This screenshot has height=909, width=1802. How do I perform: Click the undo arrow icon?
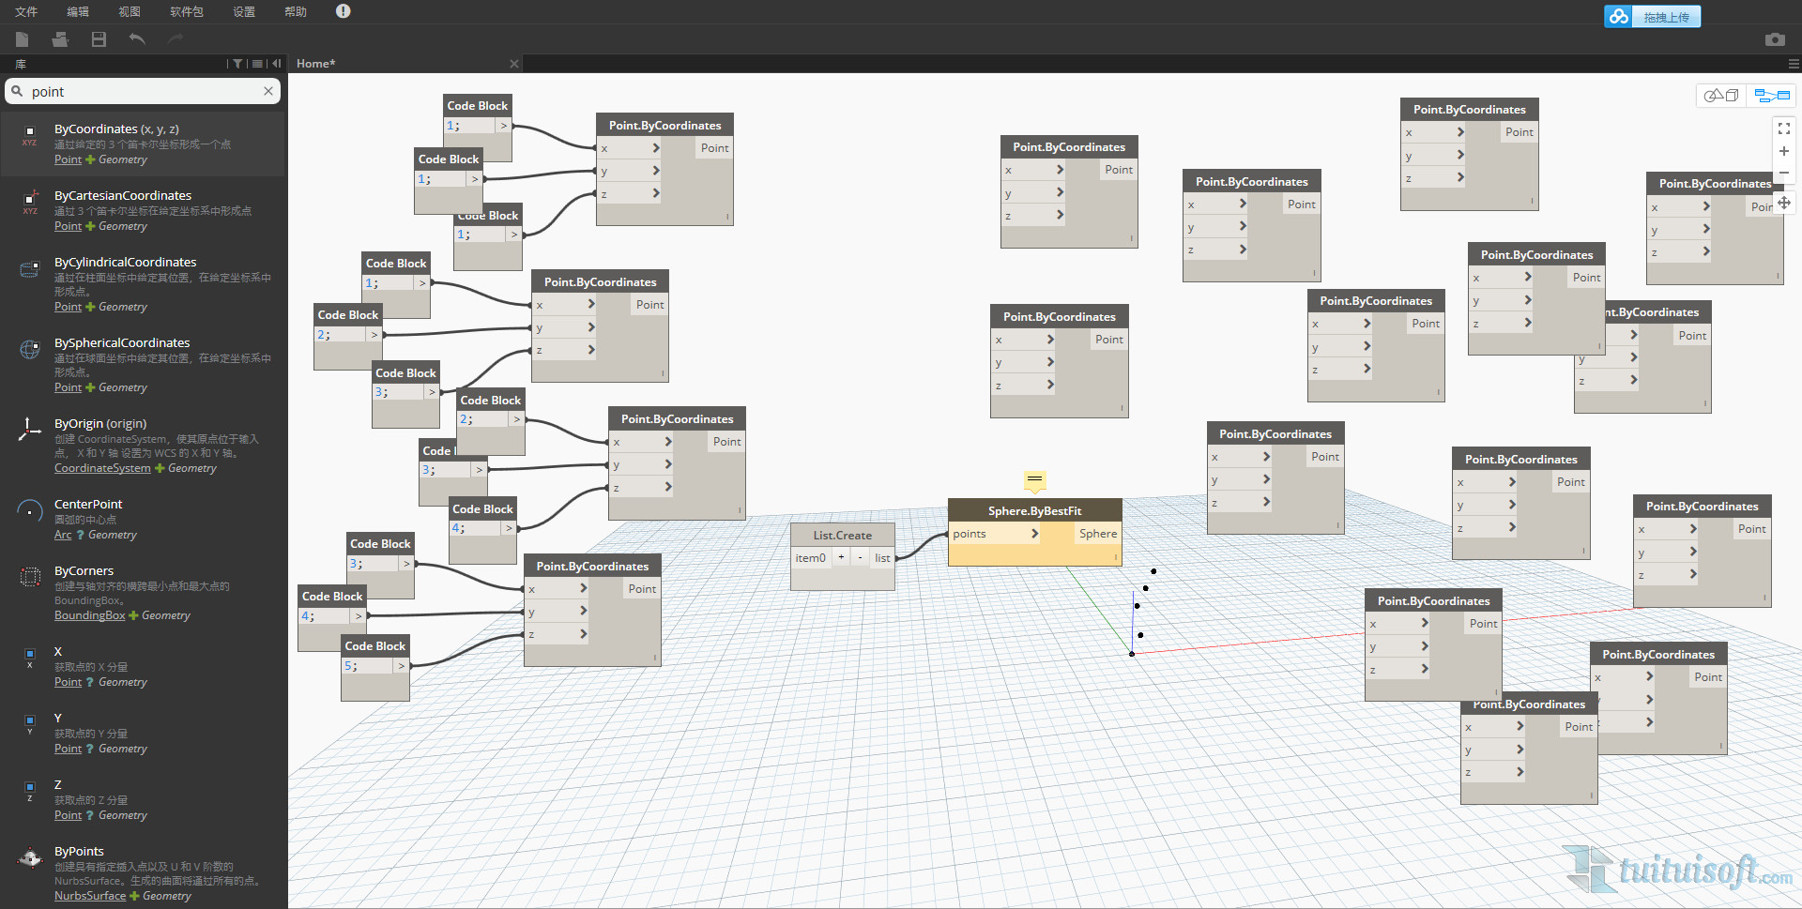137,39
